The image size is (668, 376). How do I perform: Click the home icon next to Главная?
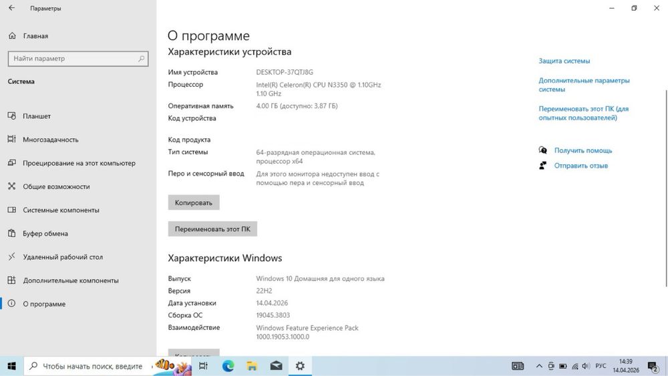tap(12, 36)
